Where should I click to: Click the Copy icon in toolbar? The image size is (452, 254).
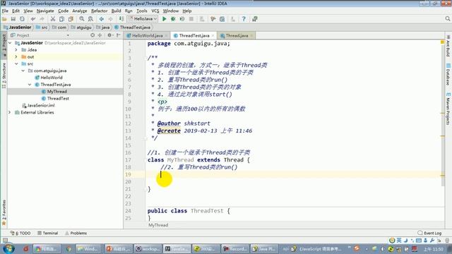[61, 19]
